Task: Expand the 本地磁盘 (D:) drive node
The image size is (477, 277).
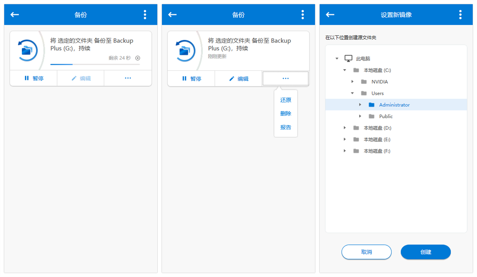Action: (x=345, y=128)
